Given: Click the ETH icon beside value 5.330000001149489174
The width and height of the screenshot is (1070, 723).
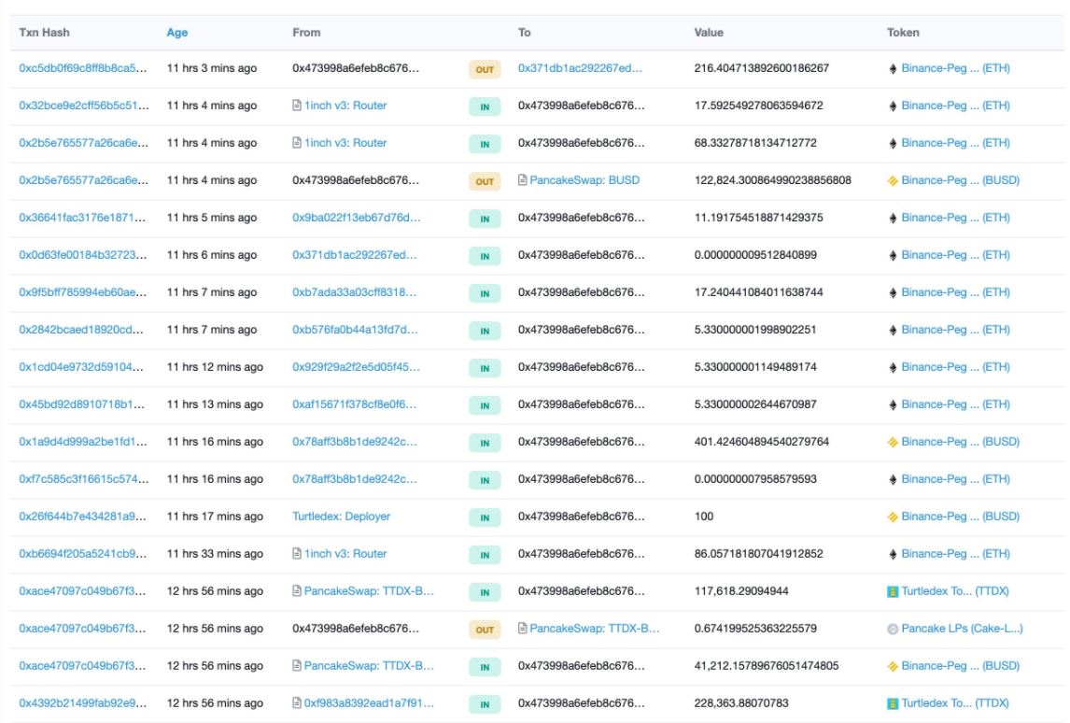Looking at the screenshot, I should tap(893, 367).
